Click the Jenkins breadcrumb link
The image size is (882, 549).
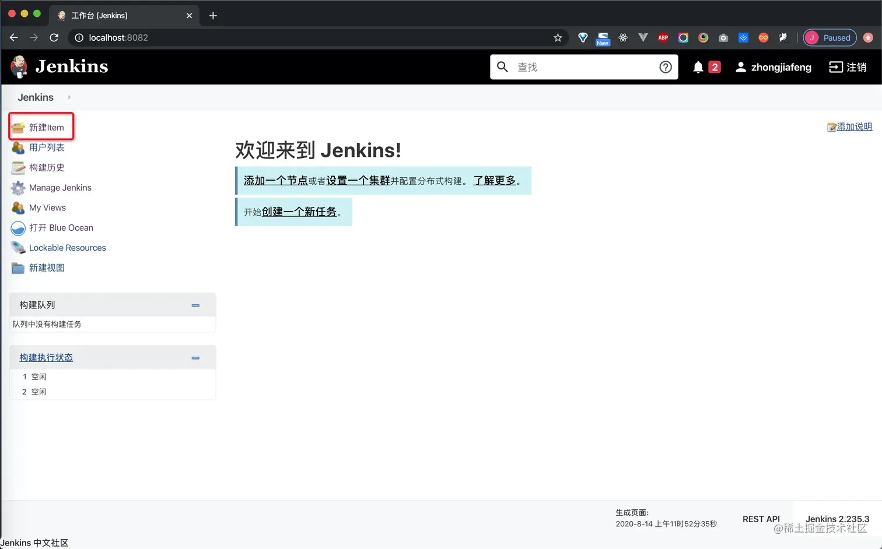[x=36, y=97]
